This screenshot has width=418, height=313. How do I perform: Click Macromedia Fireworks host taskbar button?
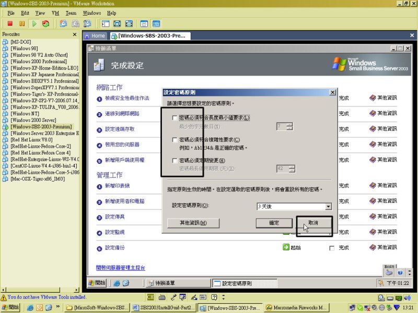[x=297, y=308]
